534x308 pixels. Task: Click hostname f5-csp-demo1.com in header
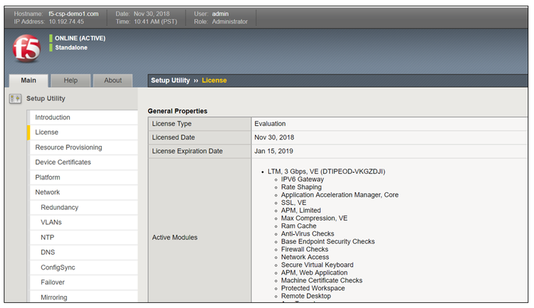click(73, 14)
